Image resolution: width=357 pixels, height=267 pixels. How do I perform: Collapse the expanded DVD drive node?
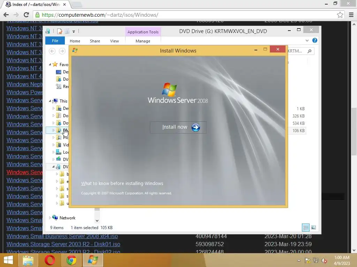[53, 167]
